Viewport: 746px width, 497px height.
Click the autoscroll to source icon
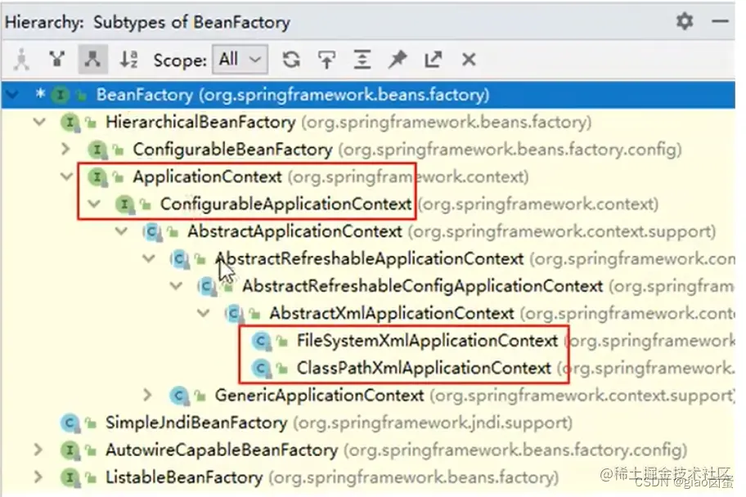point(326,60)
